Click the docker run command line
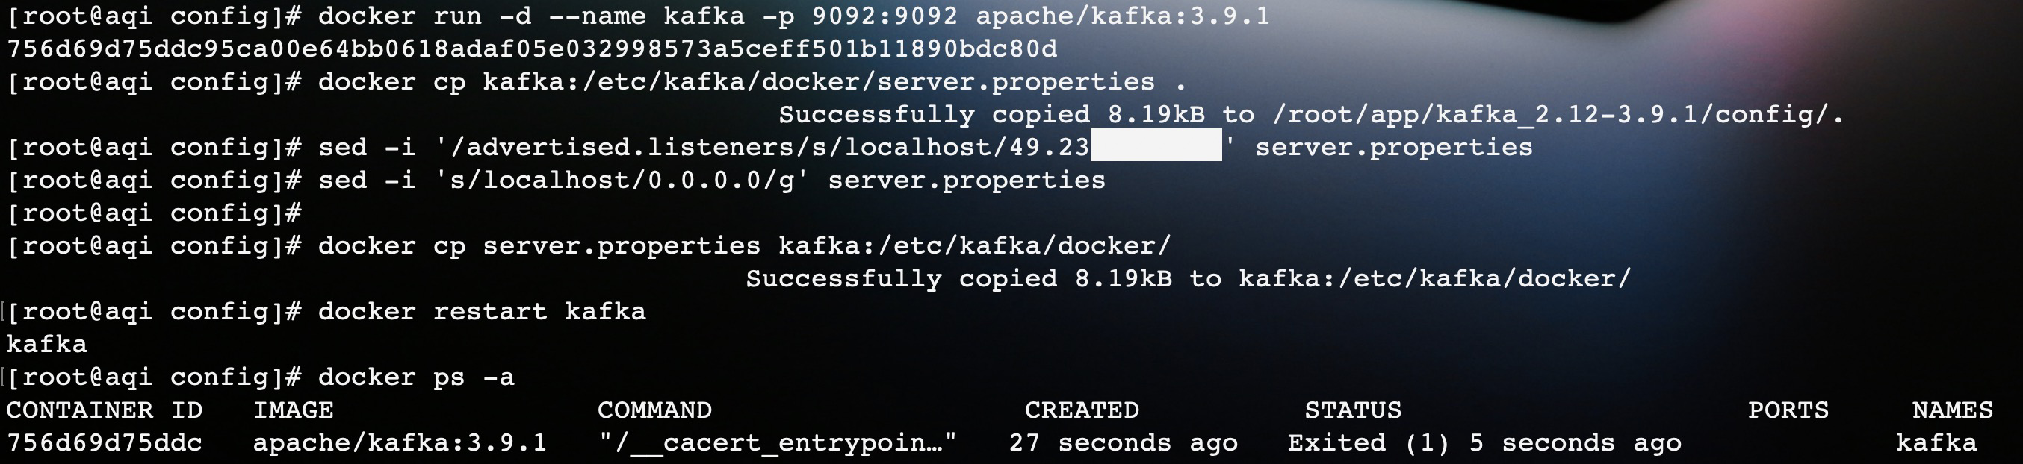 (x=638, y=16)
